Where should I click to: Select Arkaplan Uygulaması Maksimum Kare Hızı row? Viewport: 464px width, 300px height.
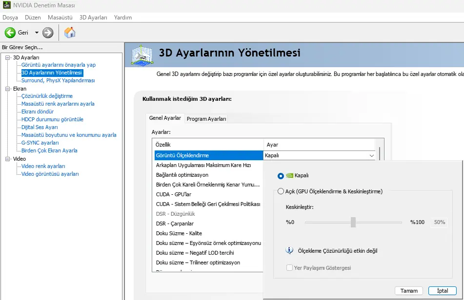(x=209, y=165)
